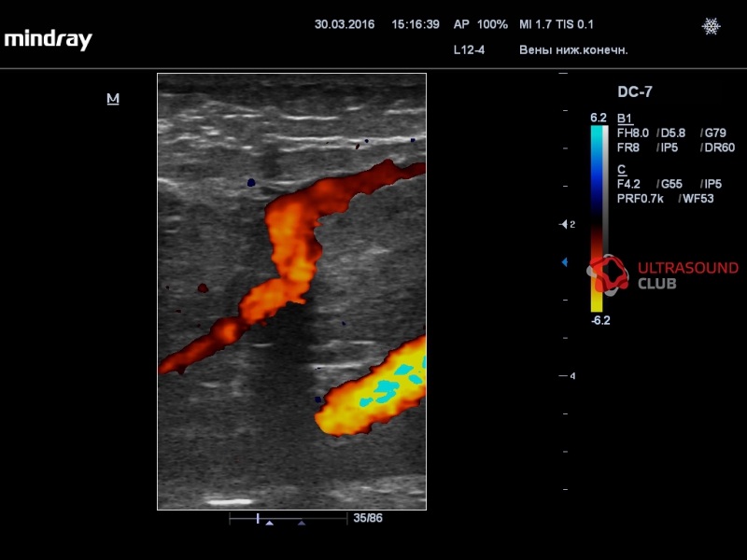Move the cine loop playhead bar
Screen dimensions: 747x560
tap(258, 518)
